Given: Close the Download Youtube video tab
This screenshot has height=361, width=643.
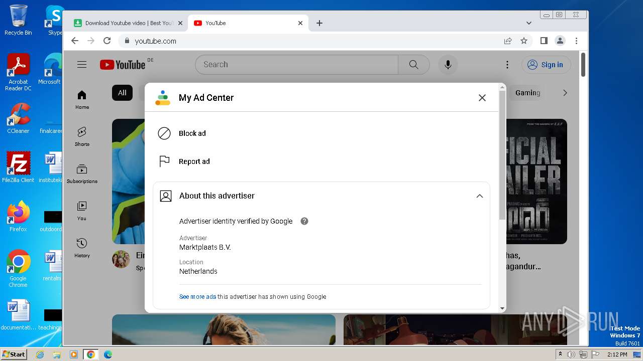Looking at the screenshot, I should pyautogui.click(x=179, y=23).
